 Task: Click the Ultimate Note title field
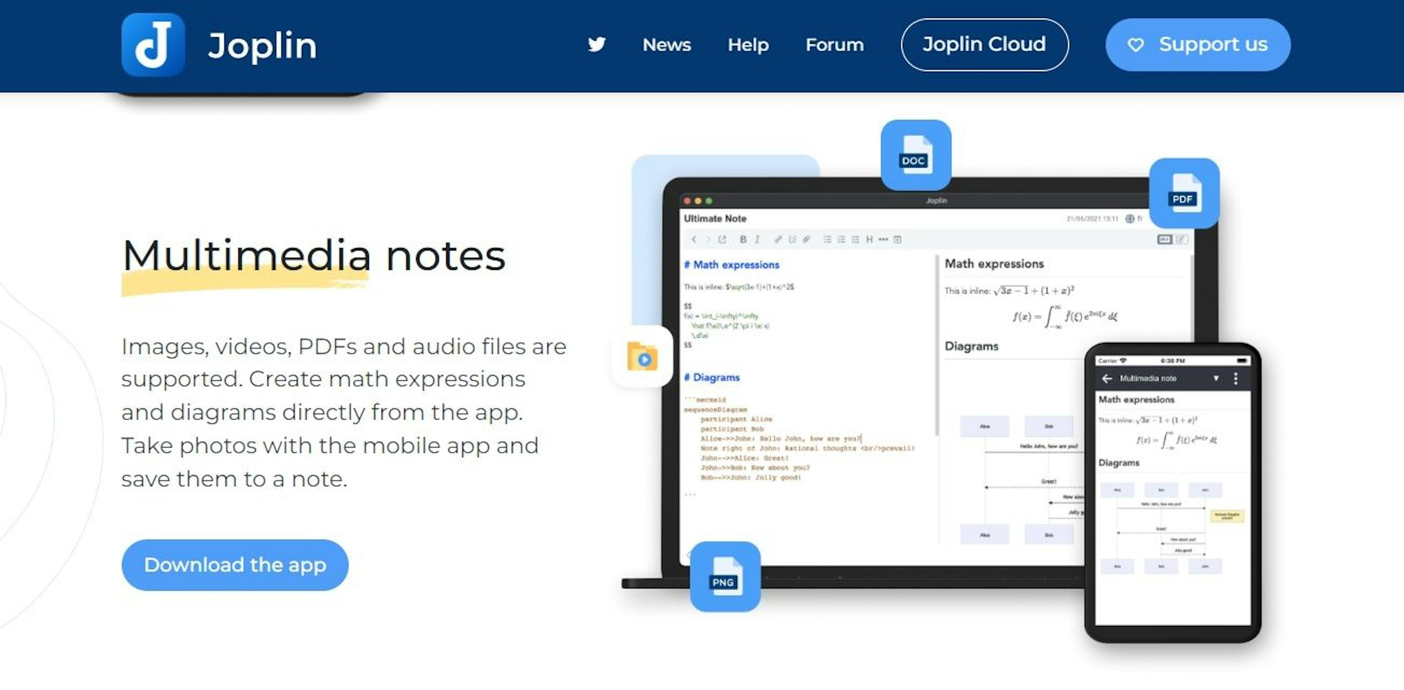[714, 219]
